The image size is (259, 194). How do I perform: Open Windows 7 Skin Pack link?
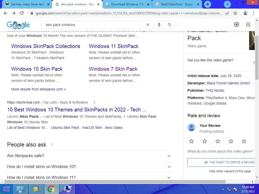pos(113,69)
